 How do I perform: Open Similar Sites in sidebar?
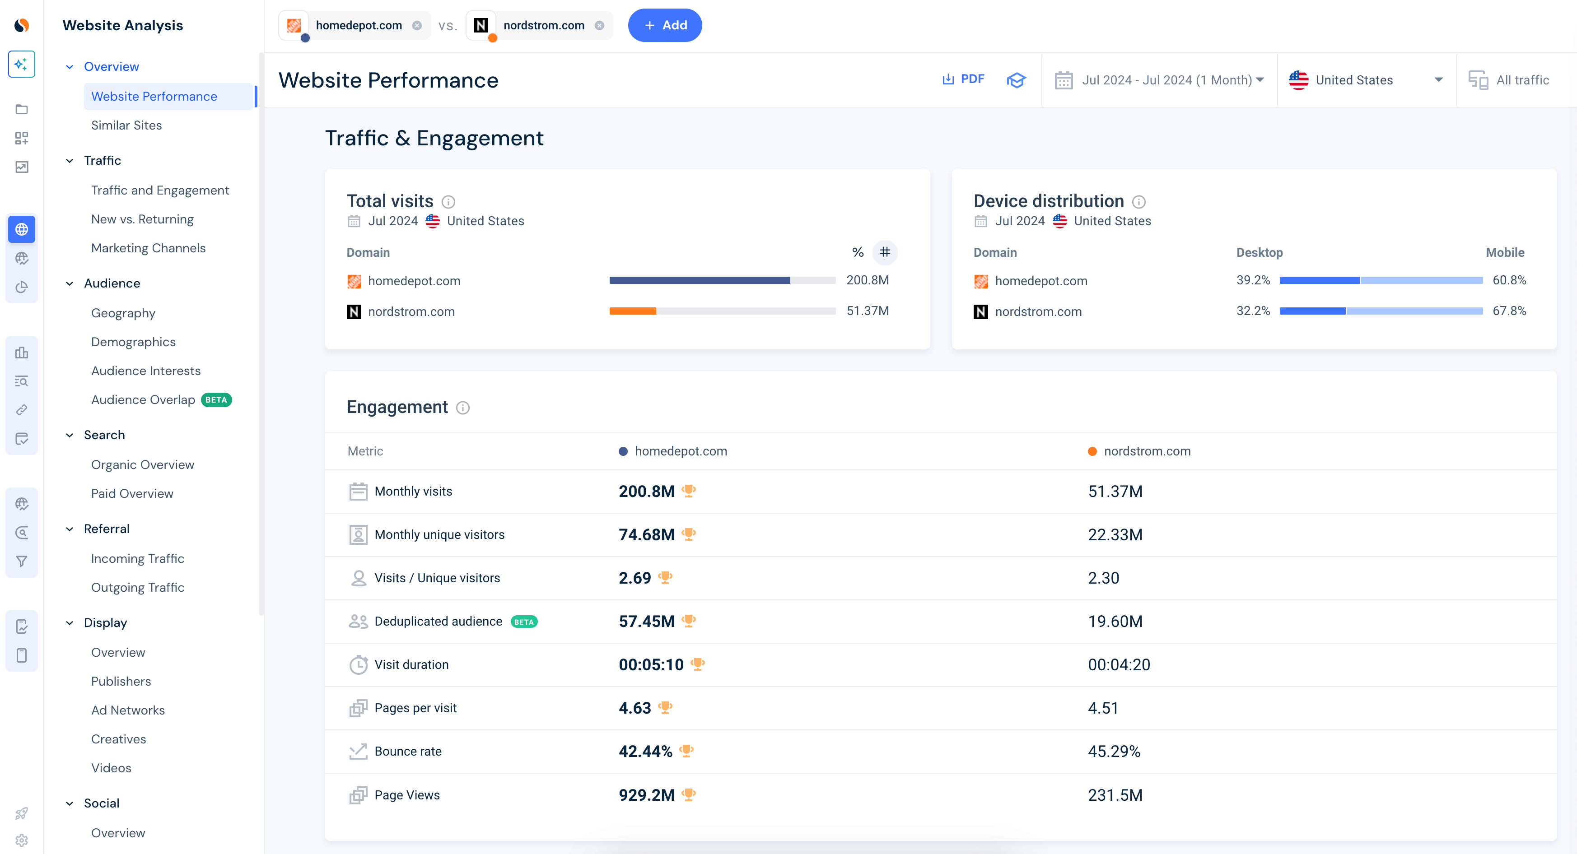tap(126, 125)
